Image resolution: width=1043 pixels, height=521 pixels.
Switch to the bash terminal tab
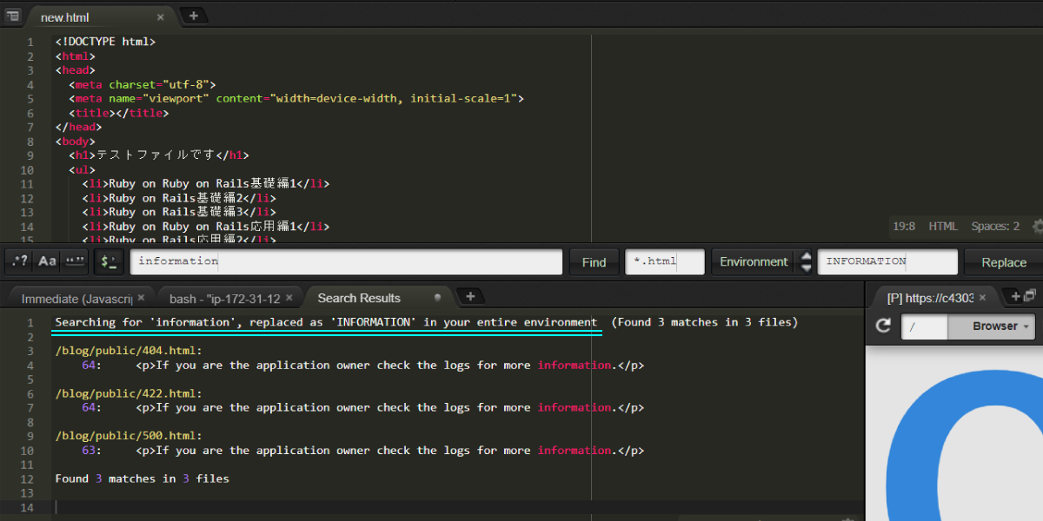point(225,298)
